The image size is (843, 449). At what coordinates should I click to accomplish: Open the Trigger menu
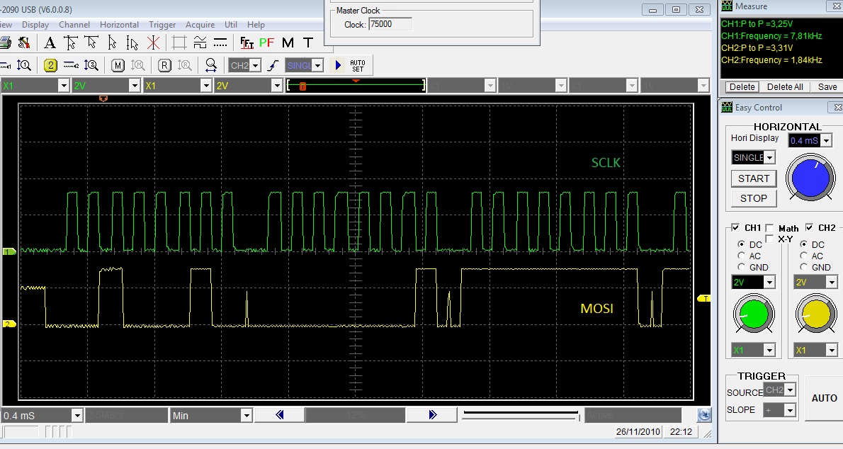[162, 25]
